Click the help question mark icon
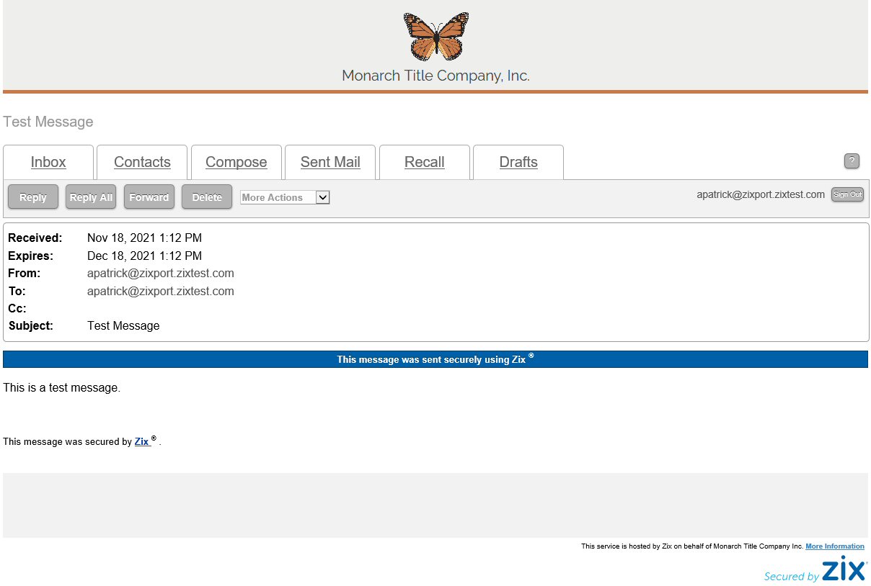Screen dimensions: 871x586 [x=852, y=161]
